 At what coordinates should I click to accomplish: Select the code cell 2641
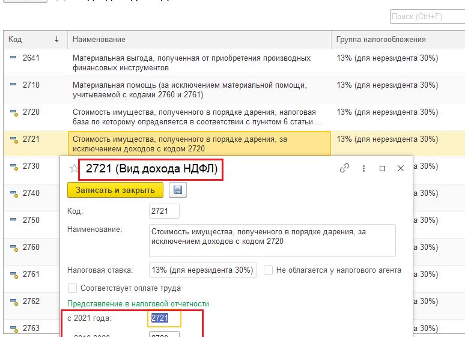click(31, 58)
